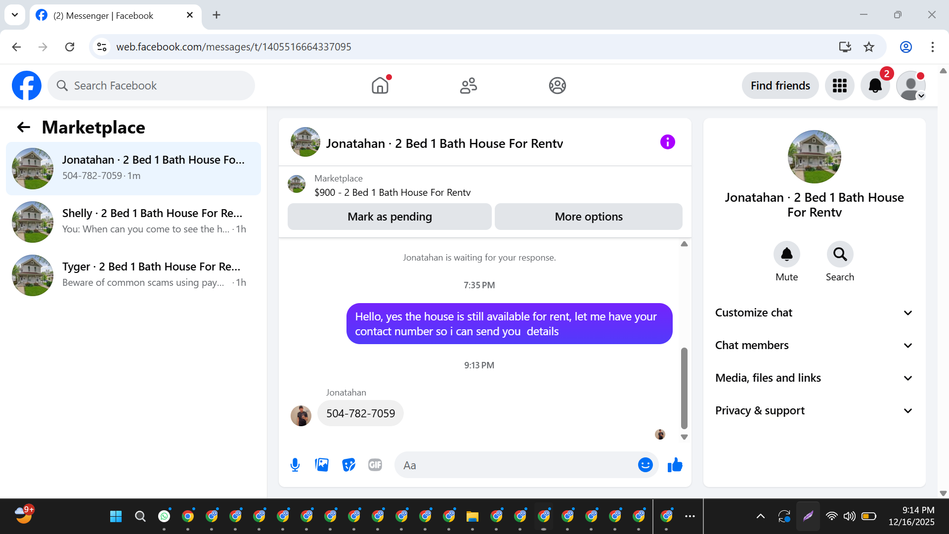Open account profile picture menu
This screenshot has width=949, height=534.
(911, 86)
